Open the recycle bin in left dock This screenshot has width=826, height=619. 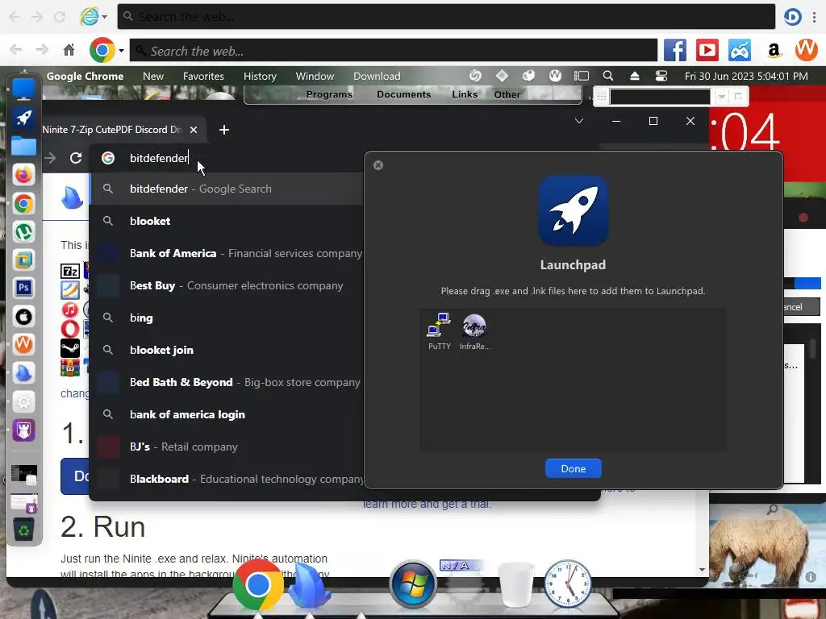(x=23, y=530)
